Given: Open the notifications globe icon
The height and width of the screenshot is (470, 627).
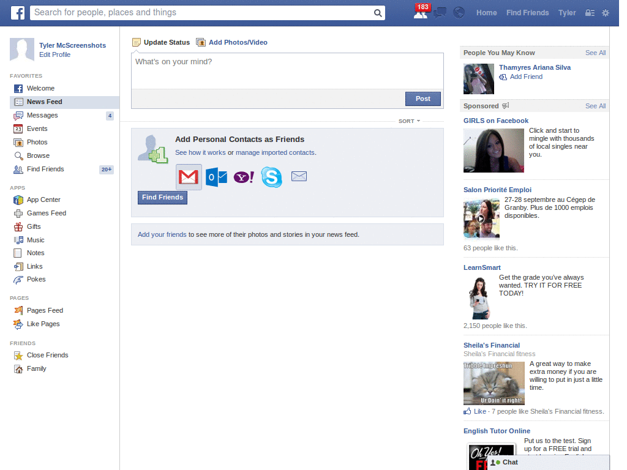Looking at the screenshot, I should pyautogui.click(x=459, y=13).
